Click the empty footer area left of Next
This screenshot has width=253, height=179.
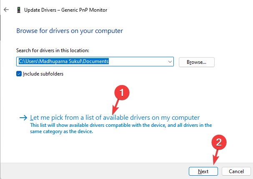tap(96, 171)
